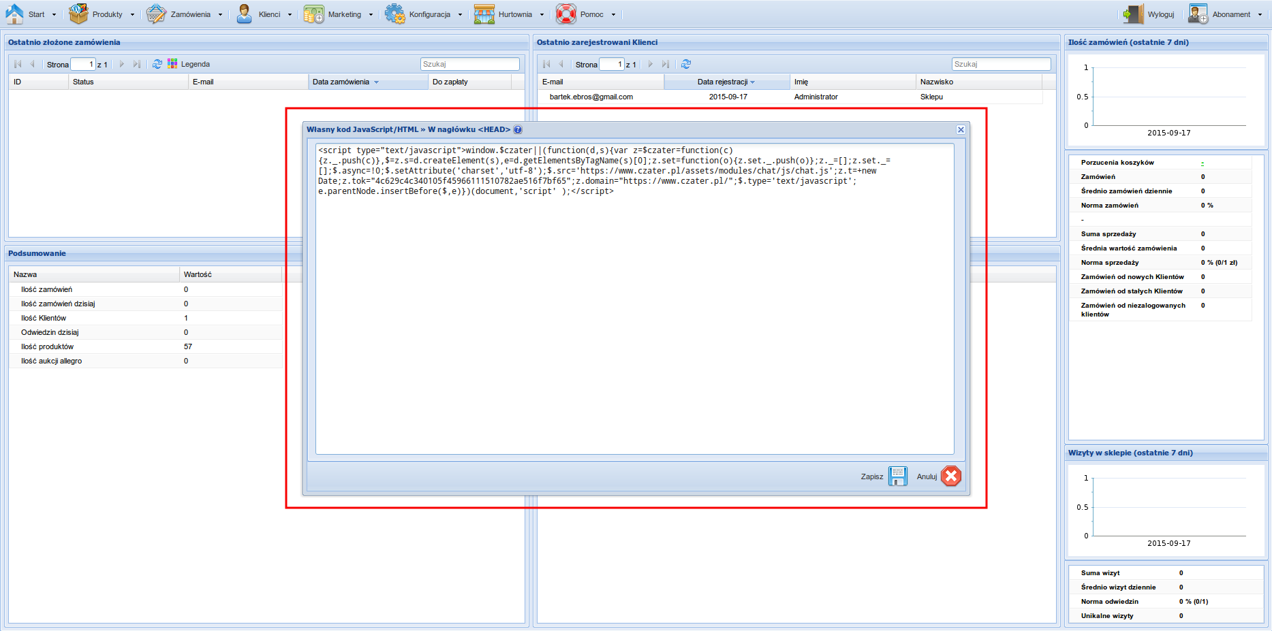Click the red Anuluj cross icon

[951, 476]
